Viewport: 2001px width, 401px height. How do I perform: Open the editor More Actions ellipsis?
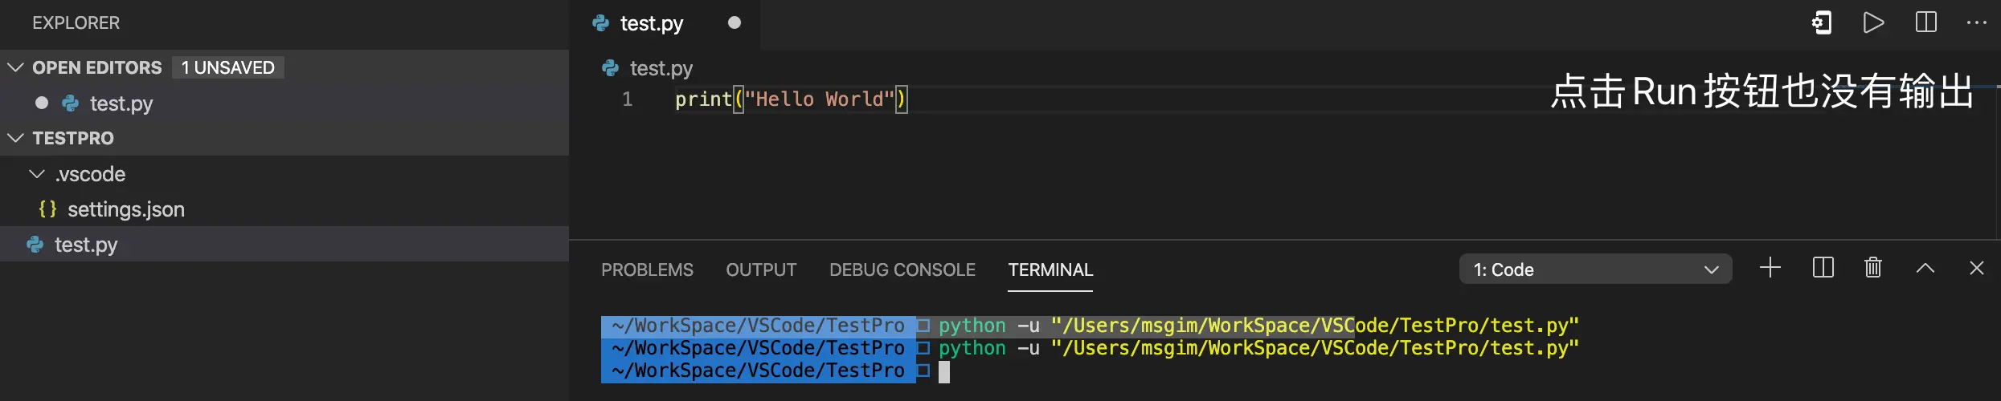coord(1976,22)
